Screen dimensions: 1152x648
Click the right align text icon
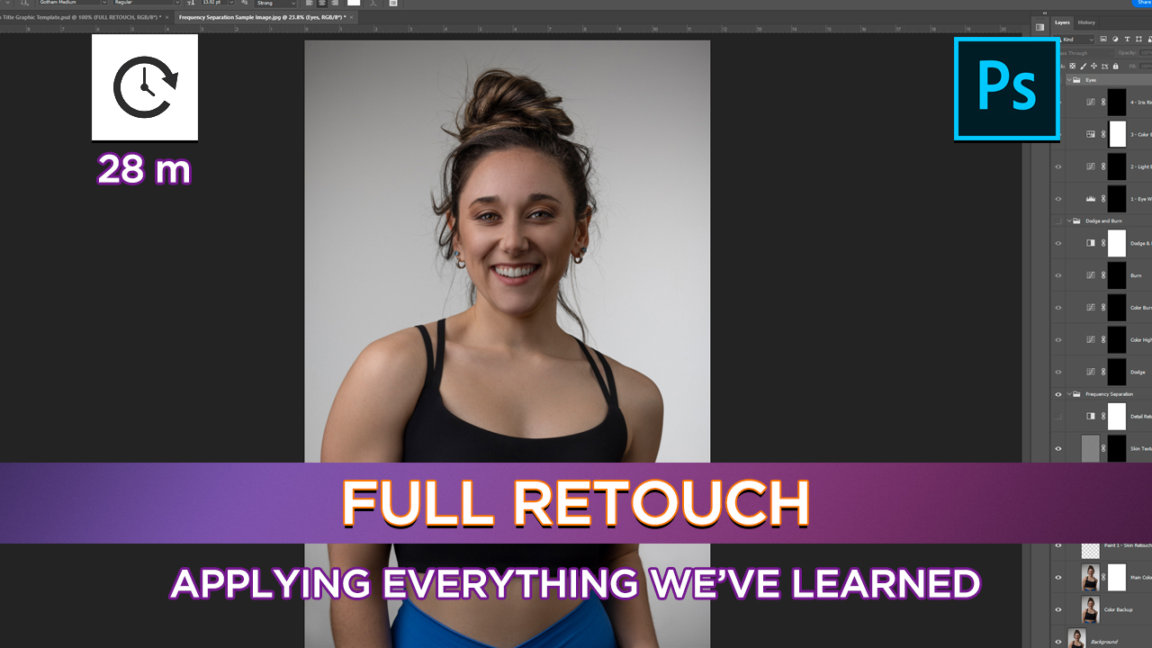tap(334, 4)
